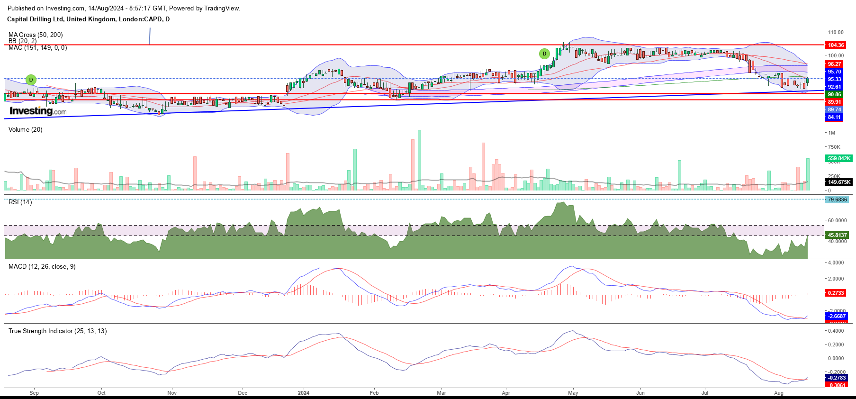Click the blue 95.70 price label
The image size is (856, 399).
(x=834, y=72)
